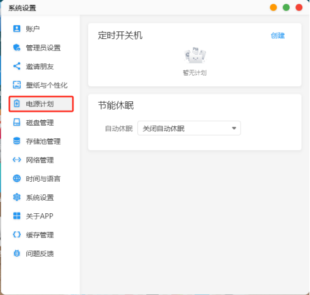Screen dimensions: 310x295
Task: Expand the 关闭自动休眠 dropdown arrow
Action: (x=234, y=128)
